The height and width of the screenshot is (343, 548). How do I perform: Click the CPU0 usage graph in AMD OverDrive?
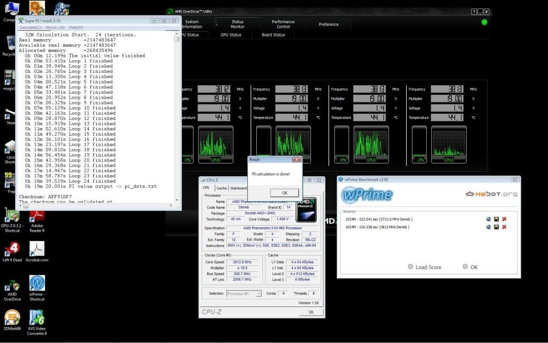216,144
